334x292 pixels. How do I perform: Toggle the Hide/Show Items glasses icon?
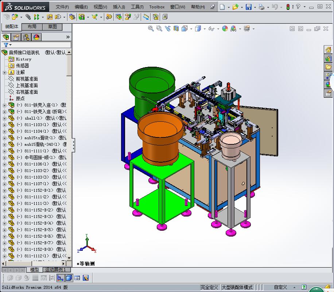click(x=211, y=28)
